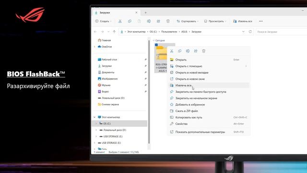Viewport: 307px width, 173px height.
Task: Expand the address bar history dropdown
Action: (243, 32)
